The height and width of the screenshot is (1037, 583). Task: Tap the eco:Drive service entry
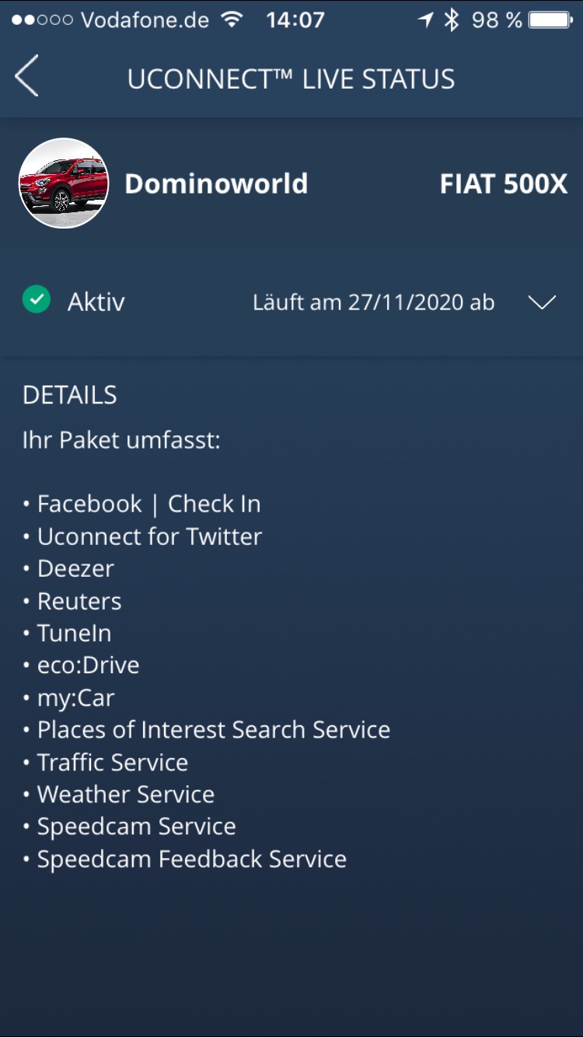point(88,665)
